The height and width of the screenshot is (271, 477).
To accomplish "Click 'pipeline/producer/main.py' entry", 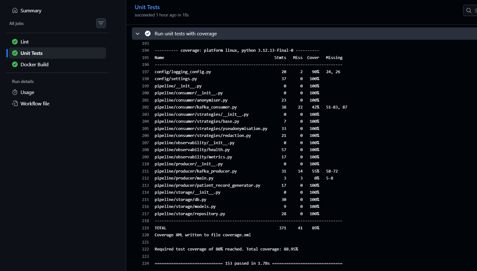I will click(184, 178).
